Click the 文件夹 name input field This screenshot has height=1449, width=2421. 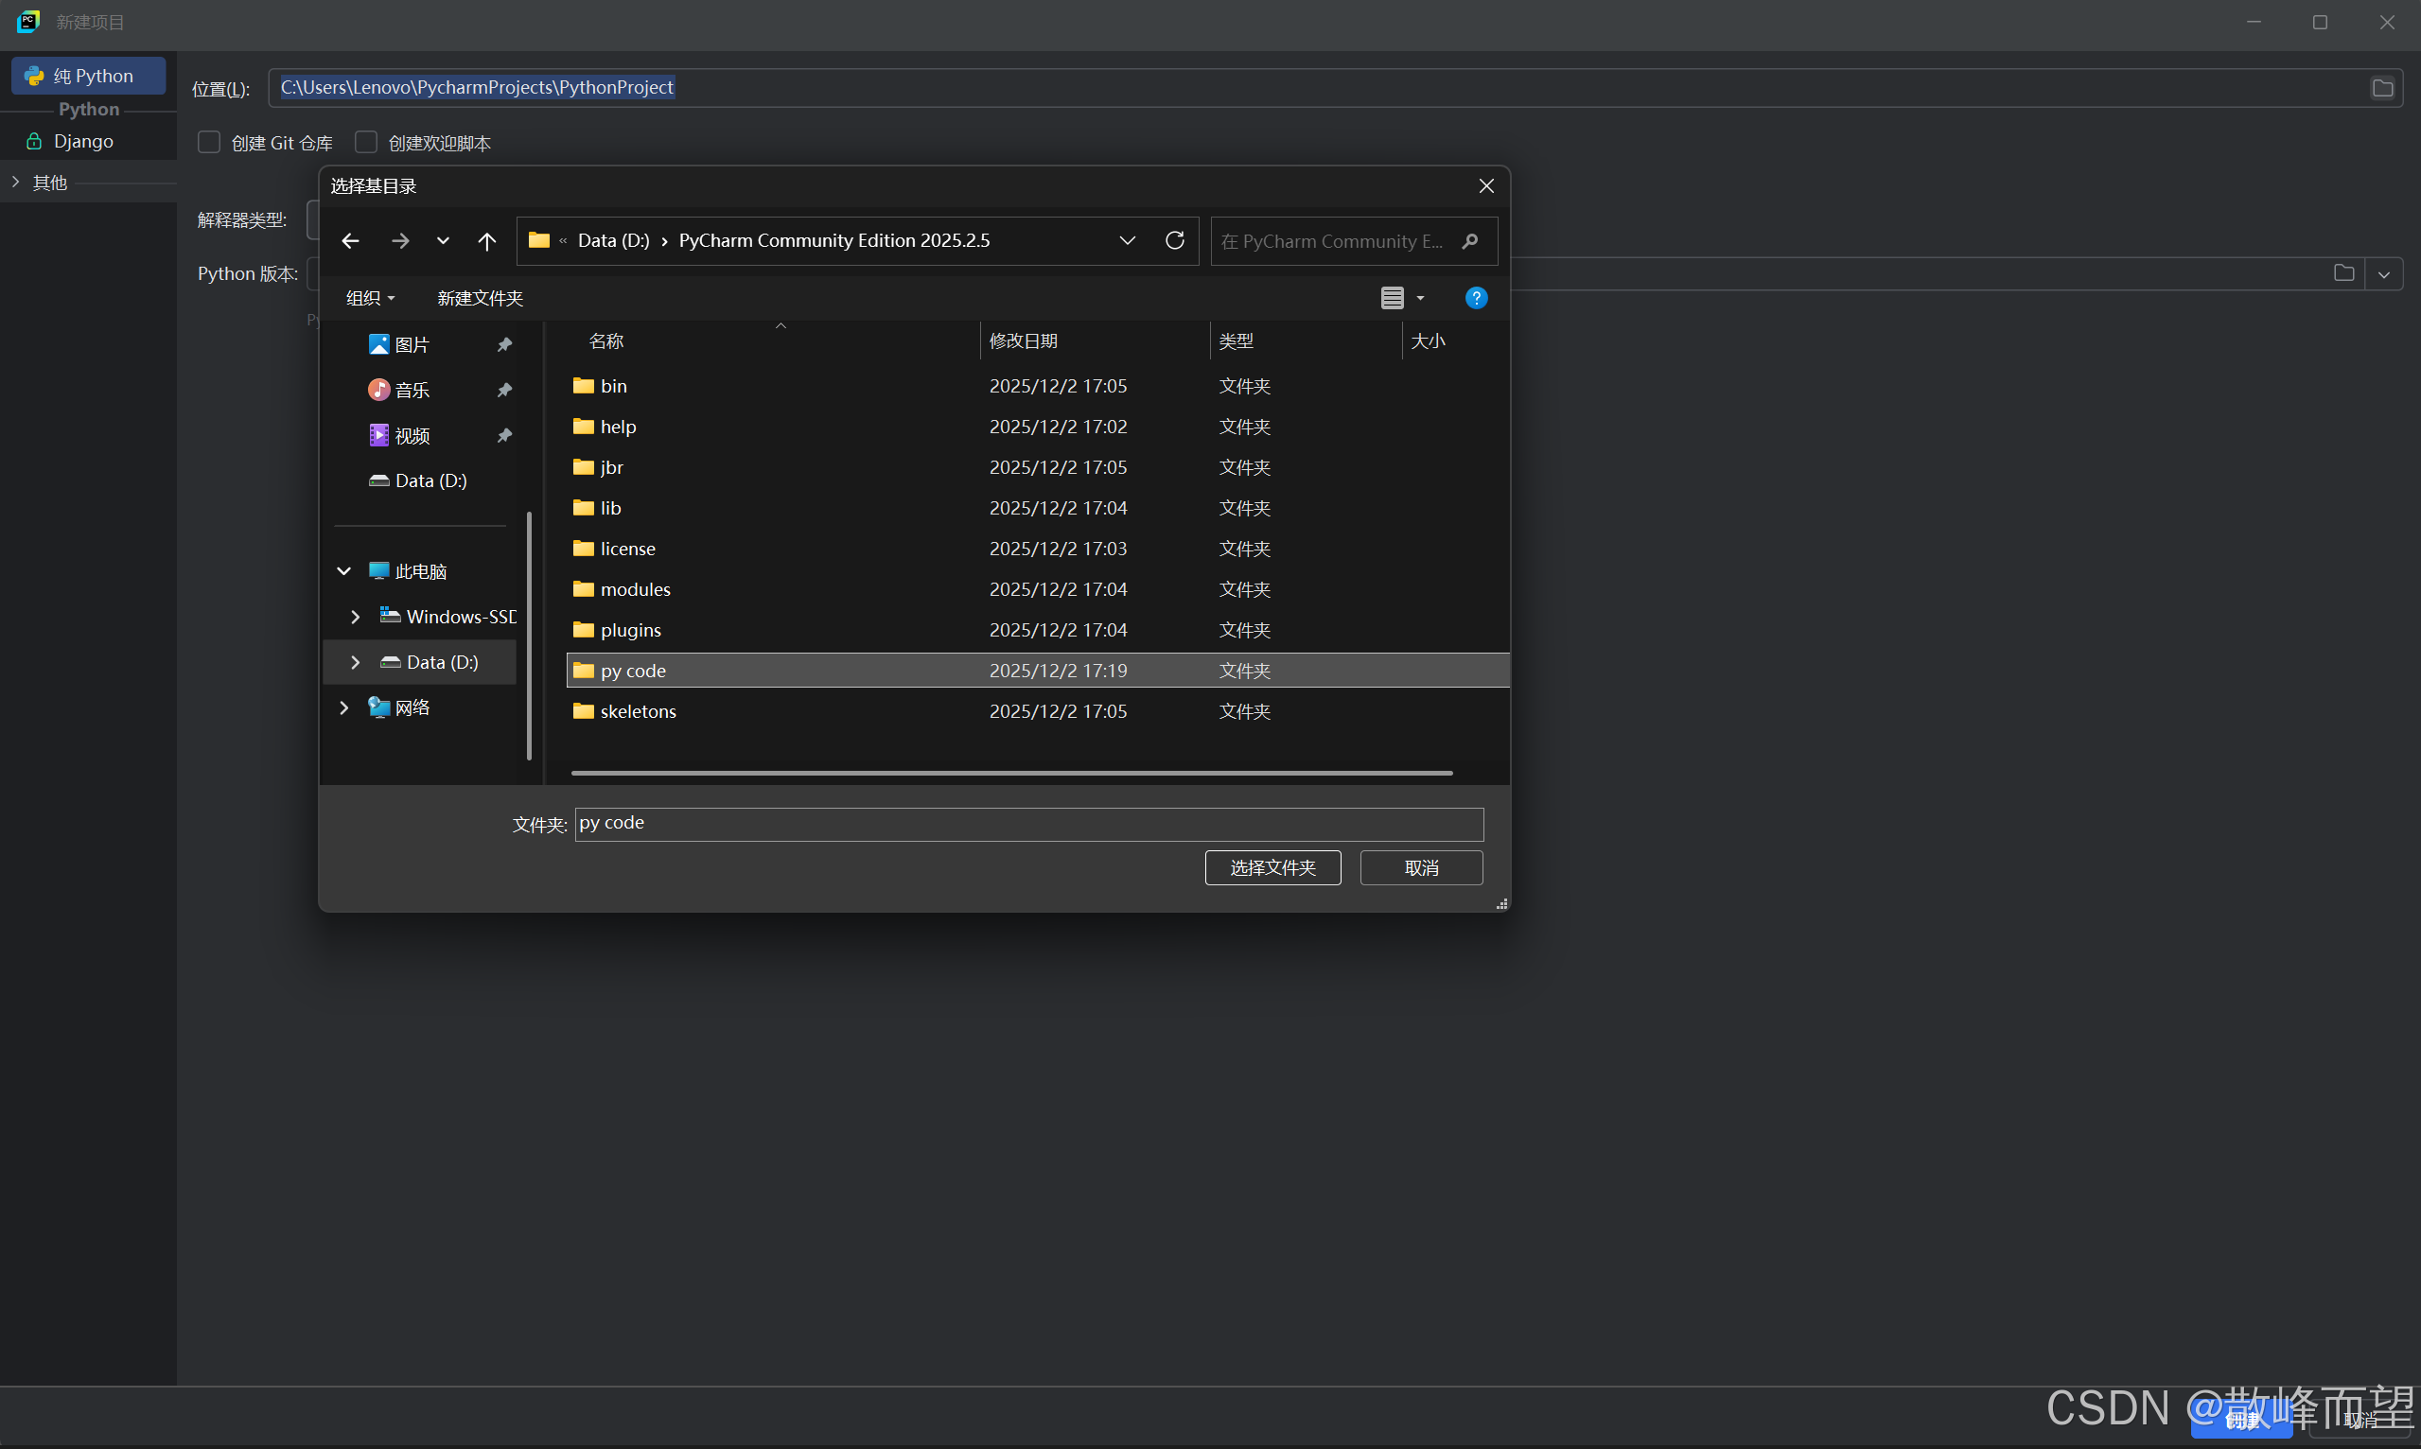1028,824
